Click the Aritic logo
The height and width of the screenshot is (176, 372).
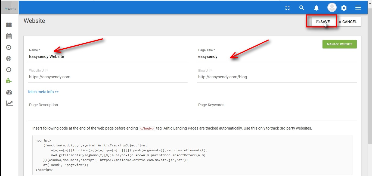pos(10,9)
